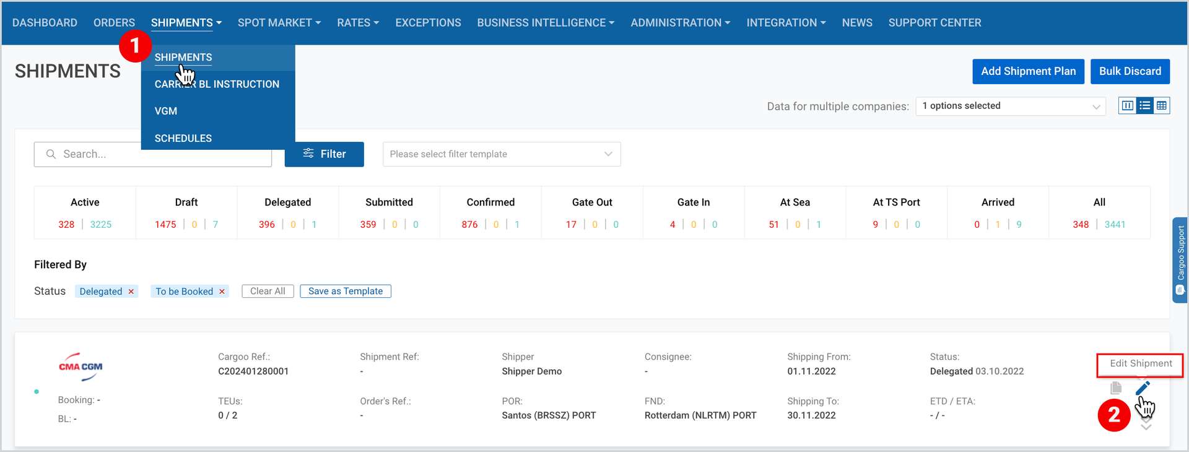The height and width of the screenshot is (452, 1189).
Task: Click the shipments Search input field
Action: tap(153, 154)
